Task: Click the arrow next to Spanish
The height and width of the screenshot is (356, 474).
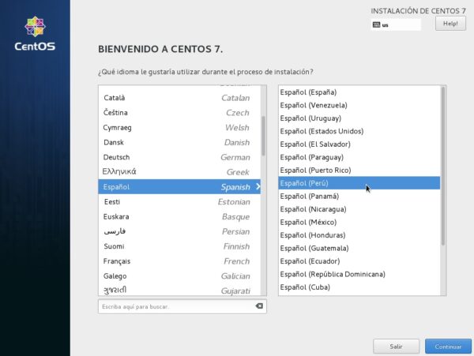Action: click(258, 187)
